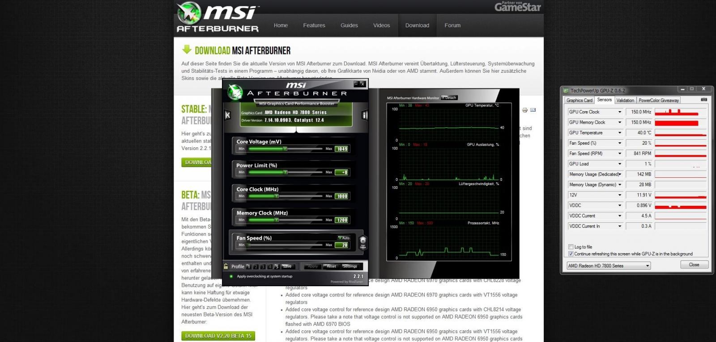
Task: Click the Core Clock slider handle
Action: coord(277,196)
